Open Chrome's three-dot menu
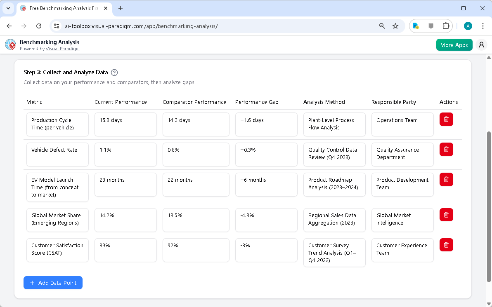 coord(483,26)
